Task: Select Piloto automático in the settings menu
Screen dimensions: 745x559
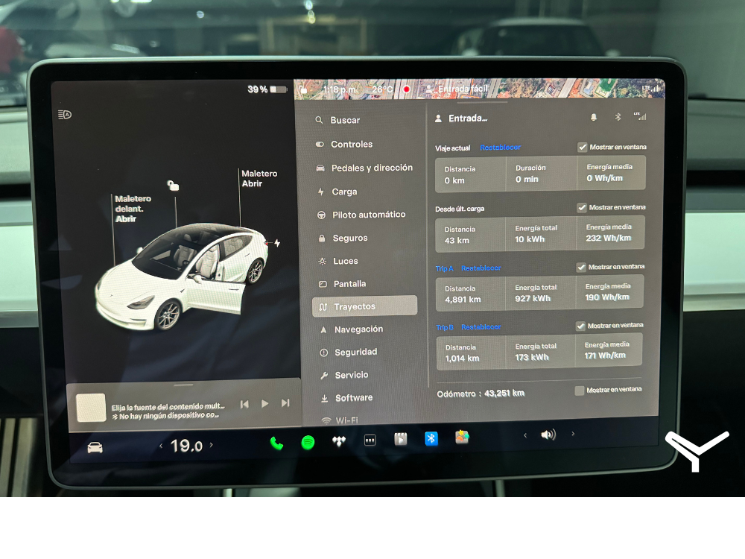Action: pos(369,215)
